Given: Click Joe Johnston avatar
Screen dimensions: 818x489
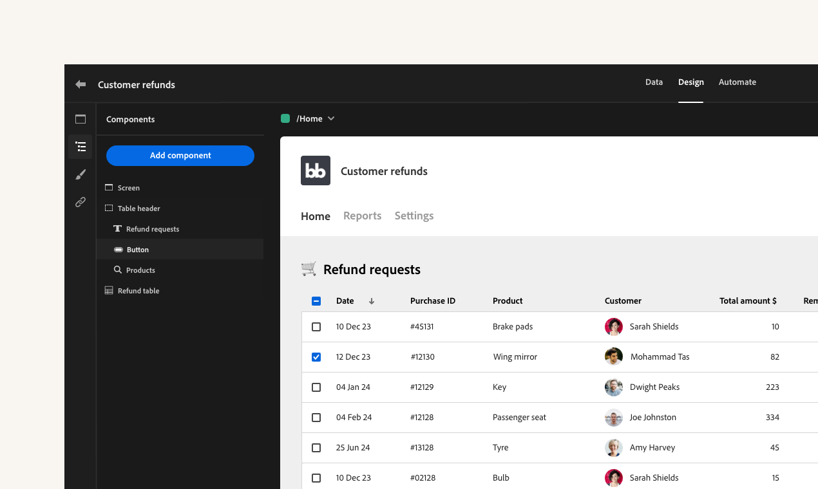Looking at the screenshot, I should (x=614, y=418).
